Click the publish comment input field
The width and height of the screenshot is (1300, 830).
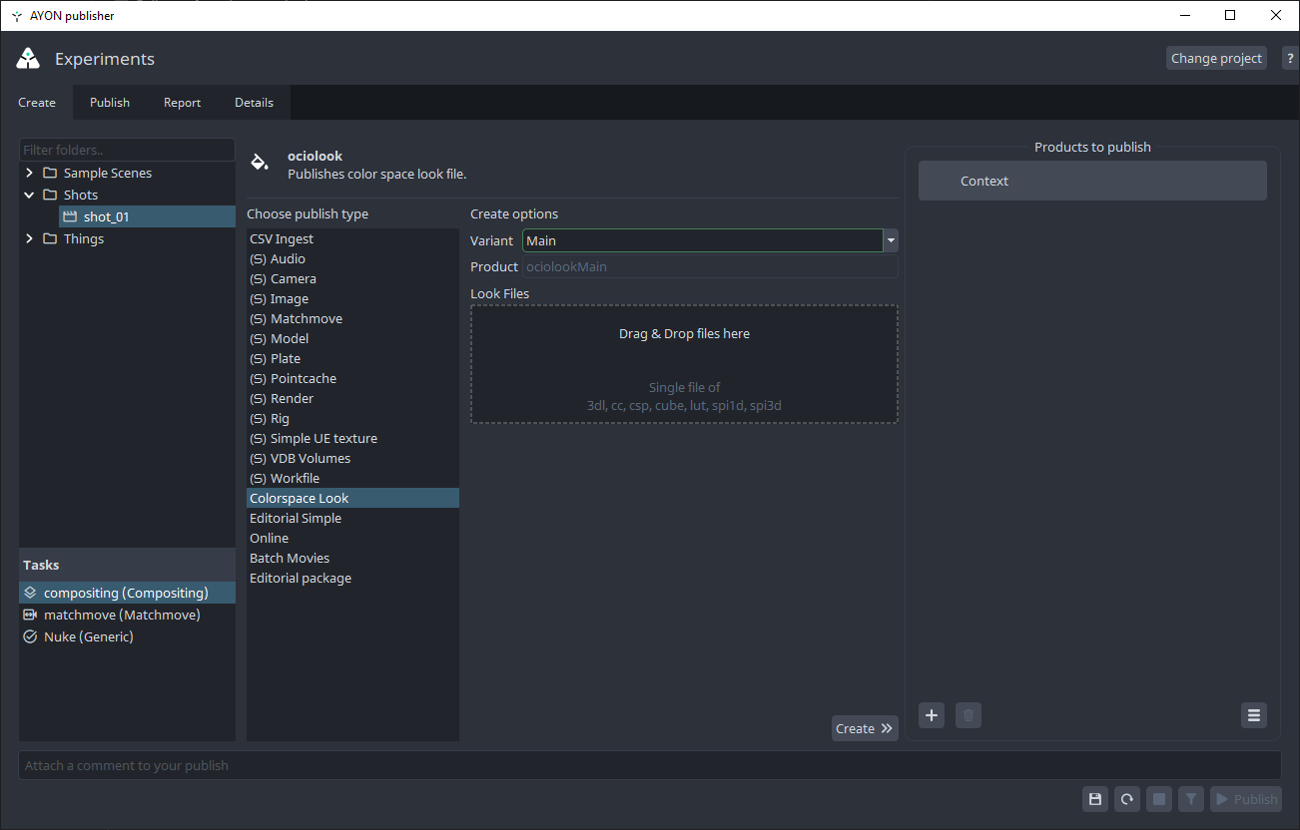[x=649, y=765]
